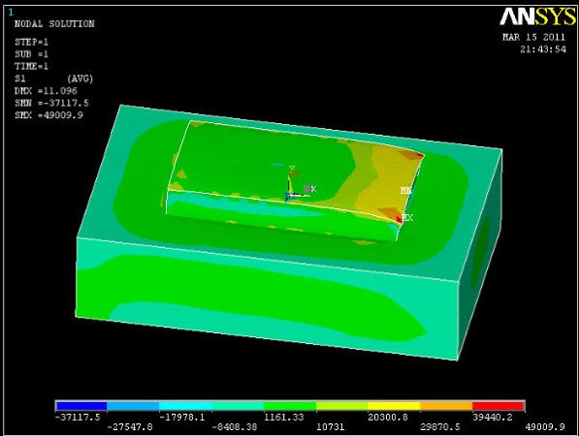Click the 49009.9 legend maximum value
This screenshot has height=436, width=579.
[x=545, y=426]
